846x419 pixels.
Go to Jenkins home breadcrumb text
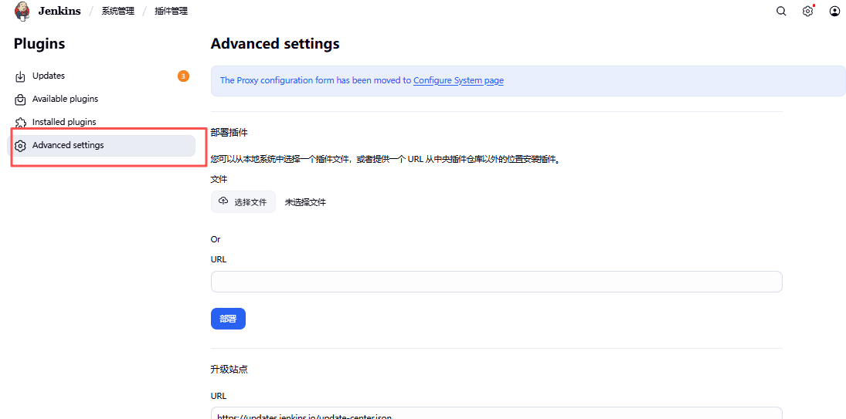click(x=59, y=11)
